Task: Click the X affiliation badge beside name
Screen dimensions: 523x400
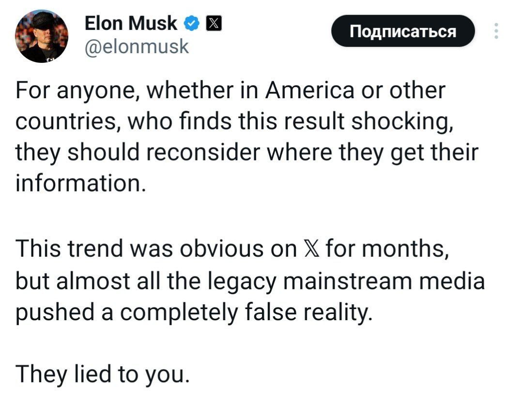Action: coord(214,24)
